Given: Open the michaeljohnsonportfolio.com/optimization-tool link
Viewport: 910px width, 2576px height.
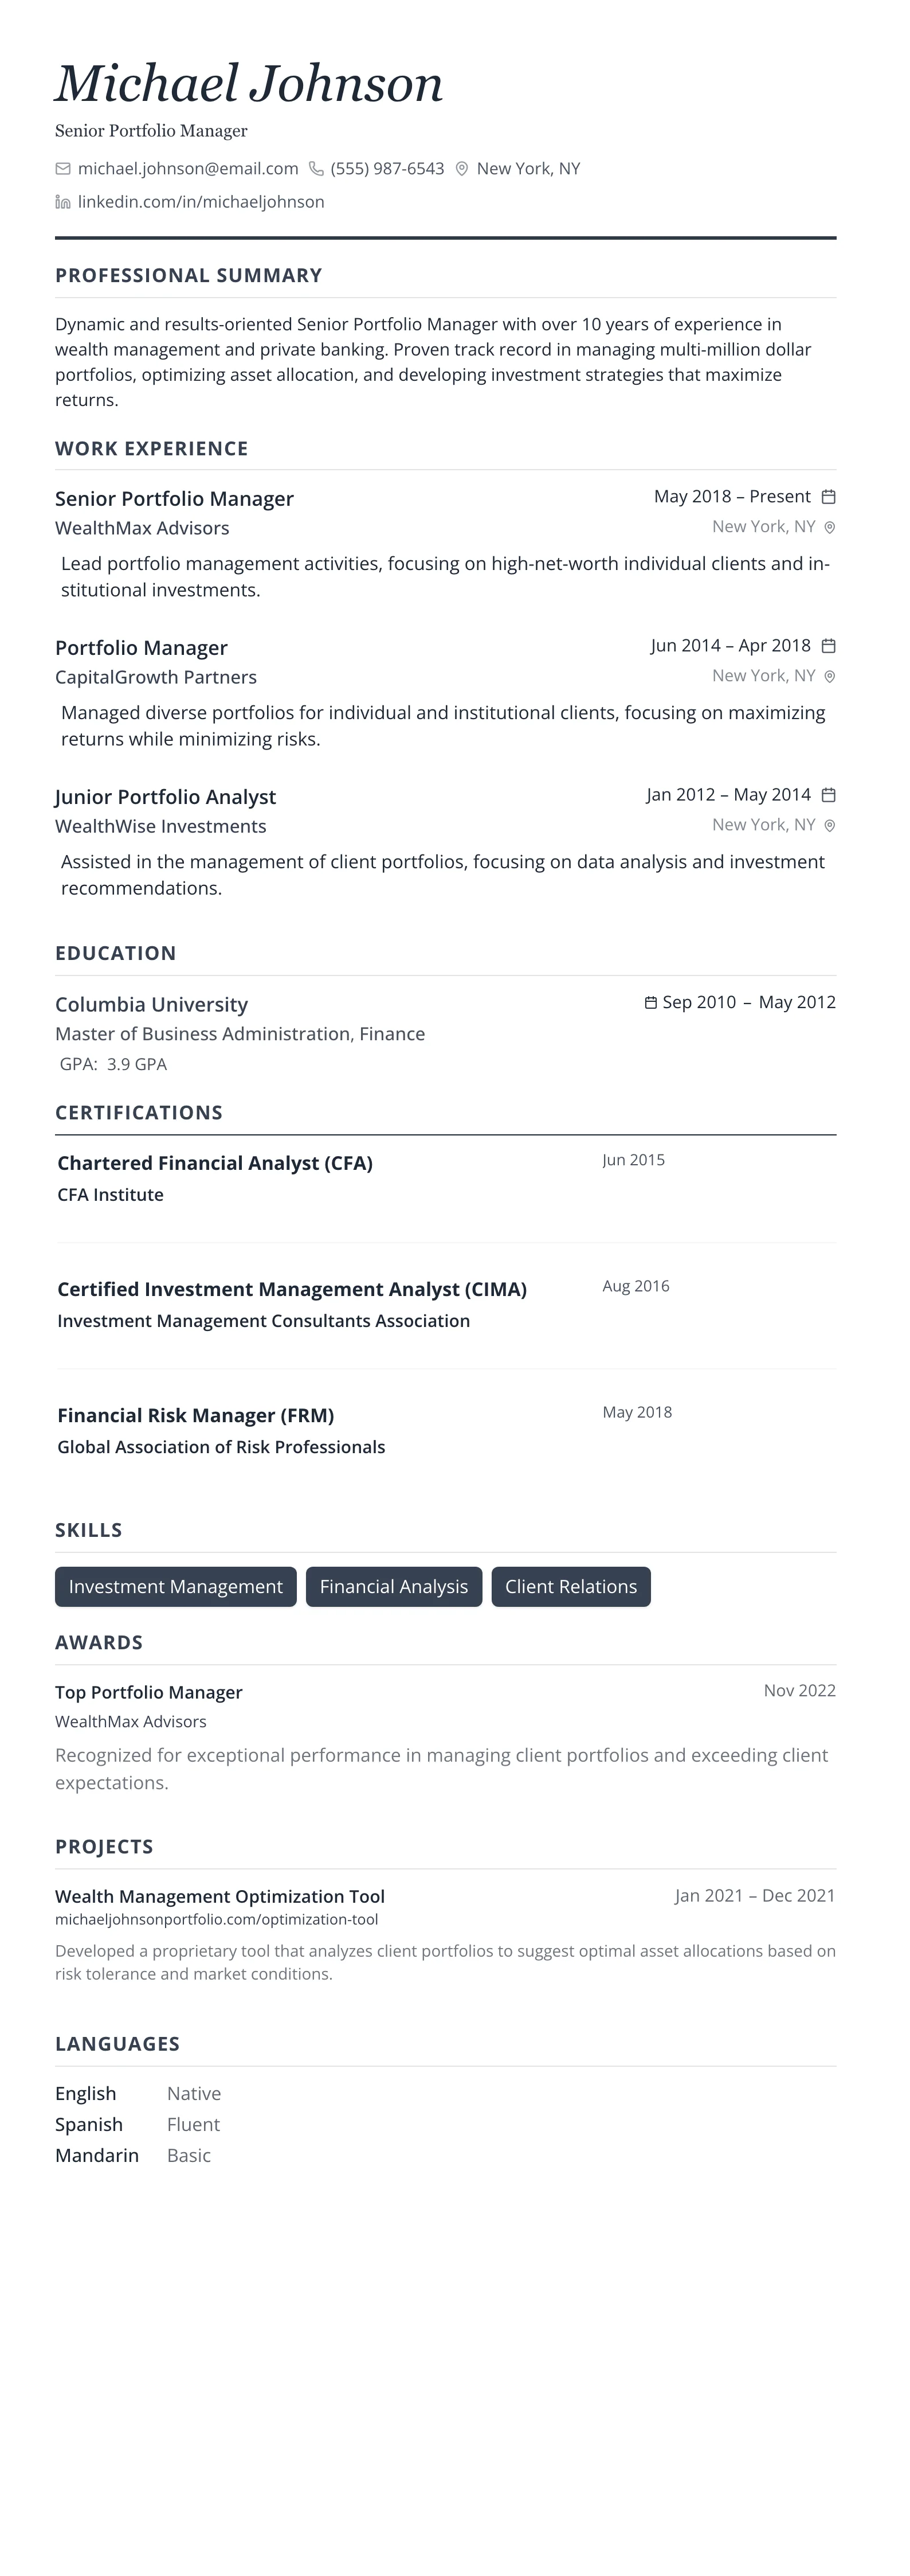Looking at the screenshot, I should (x=217, y=1919).
